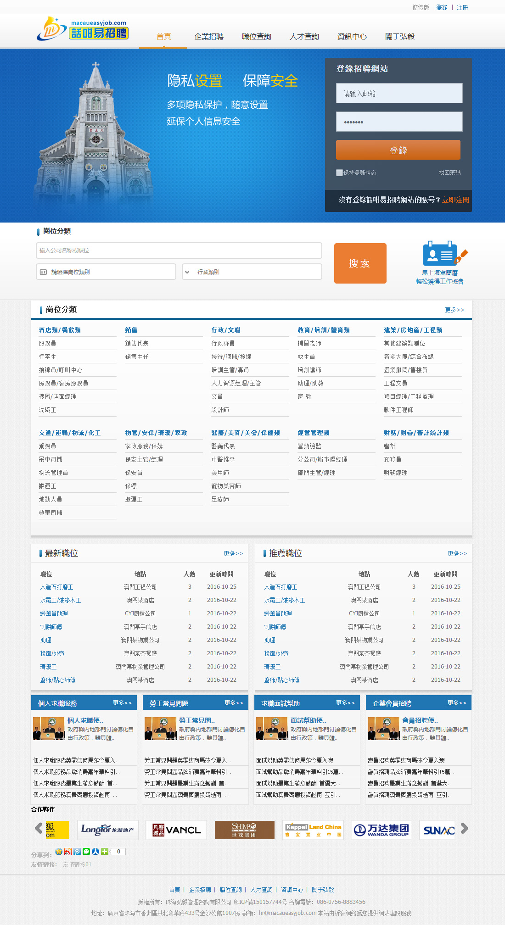Open the 行業類別 dropdown
Screen dimensions: 505x925
click(252, 272)
